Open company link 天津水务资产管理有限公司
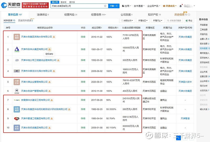Image resolution: width=210 pixels, height=142 pixels. [x=34, y=91]
